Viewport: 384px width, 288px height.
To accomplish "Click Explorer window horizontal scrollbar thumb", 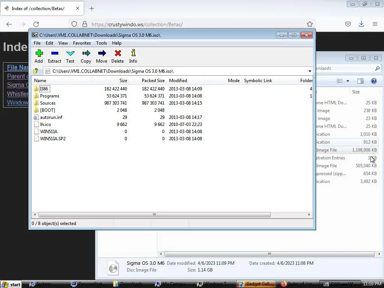I will pos(269,254).
